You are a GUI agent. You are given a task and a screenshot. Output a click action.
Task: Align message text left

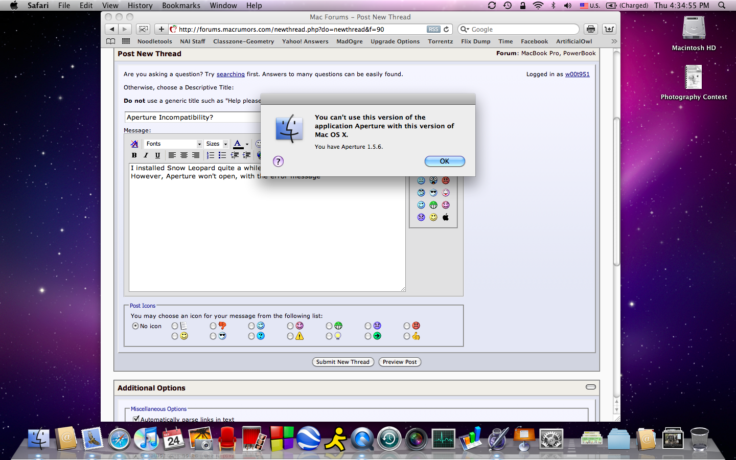[172, 155]
